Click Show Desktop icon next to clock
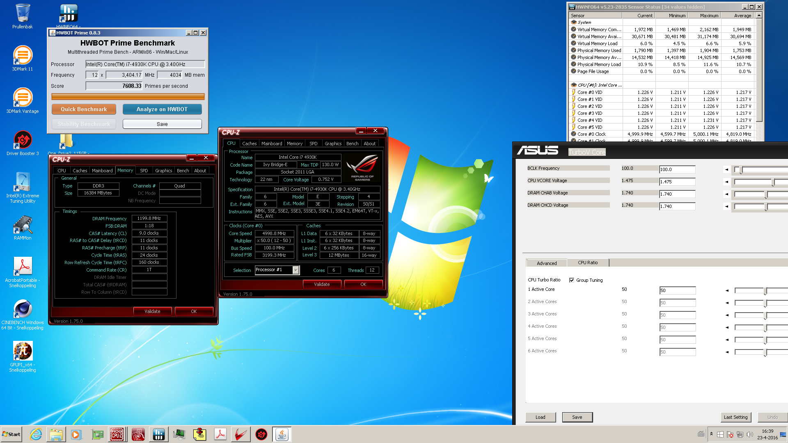788x443 pixels. [783, 434]
